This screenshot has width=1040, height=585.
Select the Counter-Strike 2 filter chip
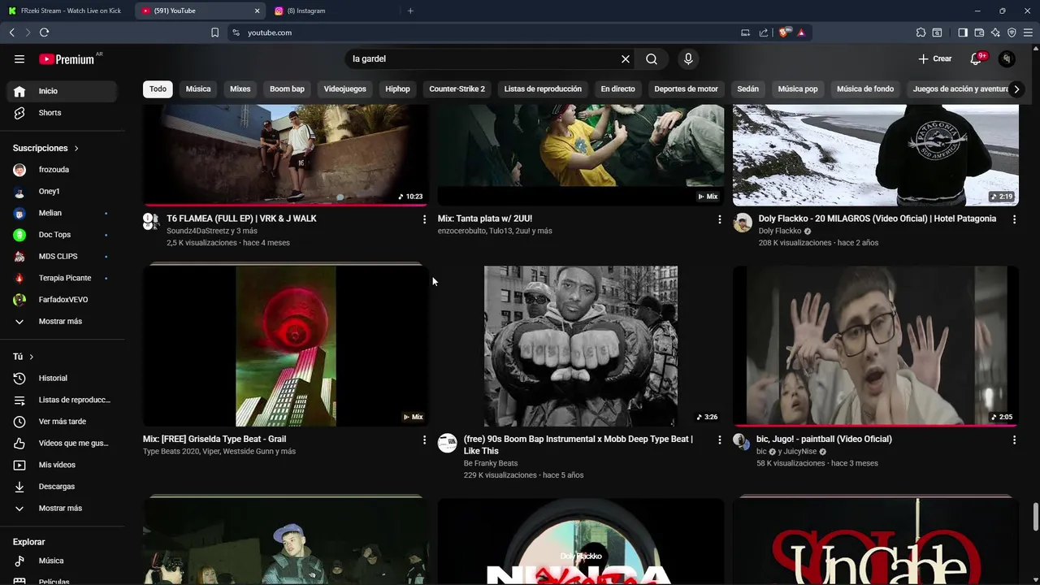457,89
